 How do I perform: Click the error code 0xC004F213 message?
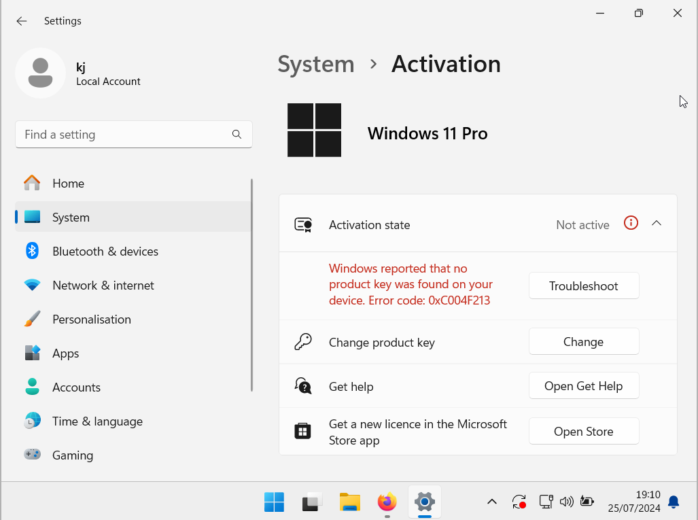click(411, 285)
